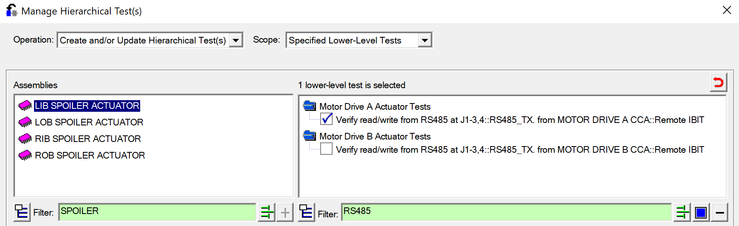Image resolution: width=739 pixels, height=226 pixels.
Task: Select RIB SPOILER ACTUATOR assembly
Action: tap(88, 139)
